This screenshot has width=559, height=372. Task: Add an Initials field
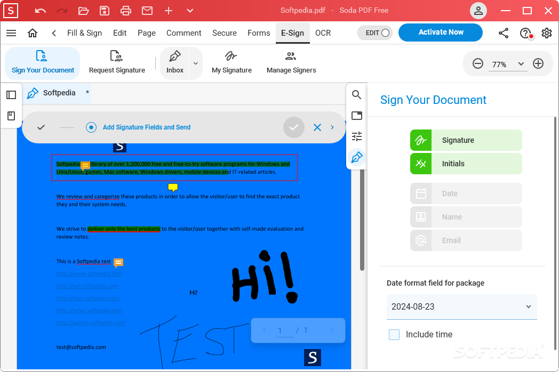click(466, 164)
